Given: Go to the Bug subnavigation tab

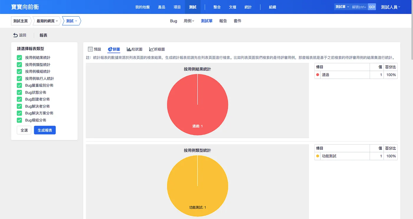Looking at the screenshot, I should click(x=173, y=21).
